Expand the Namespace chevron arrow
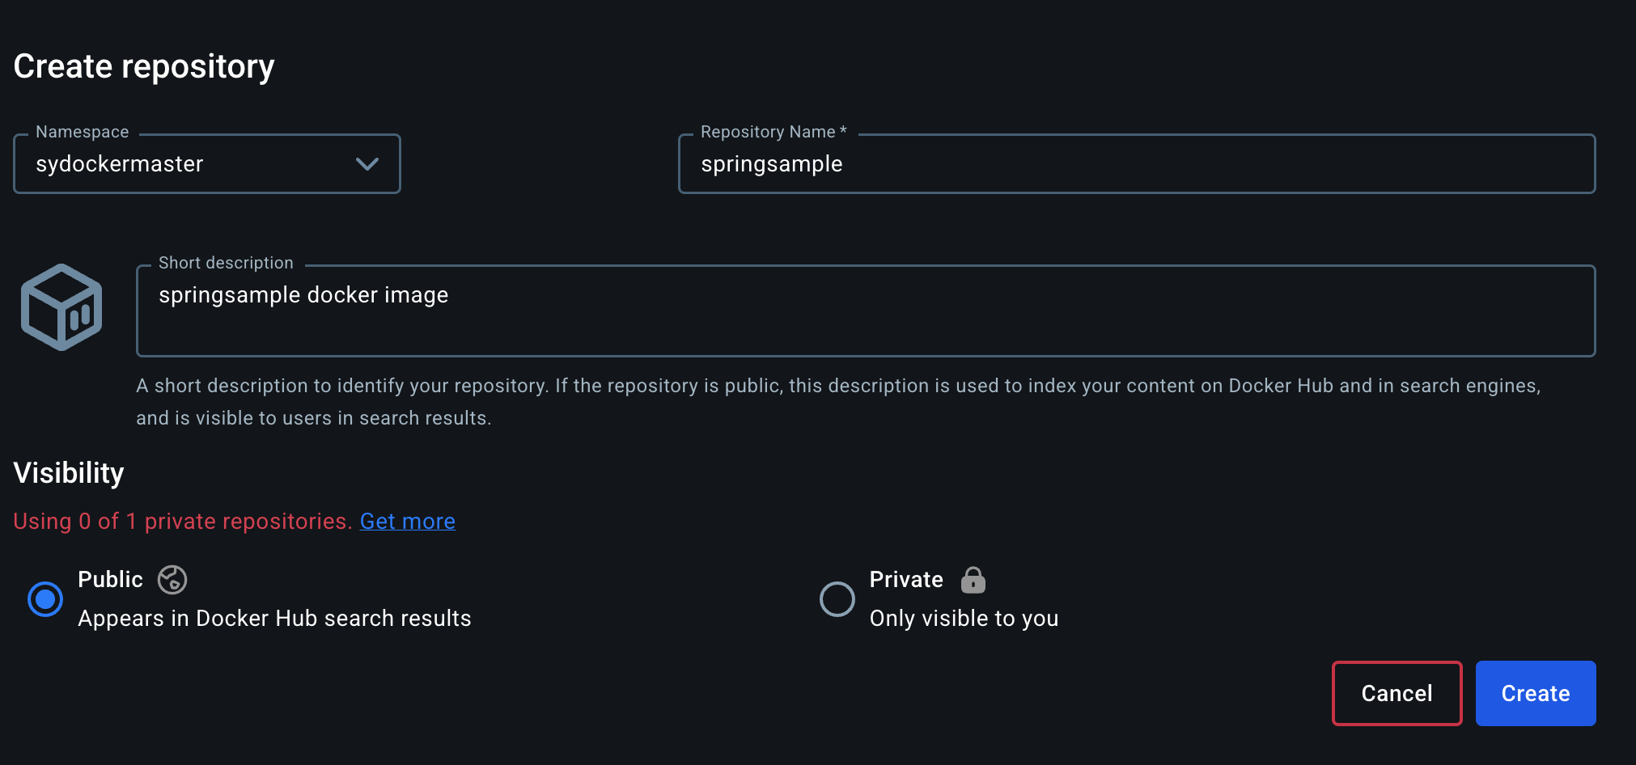 [367, 164]
